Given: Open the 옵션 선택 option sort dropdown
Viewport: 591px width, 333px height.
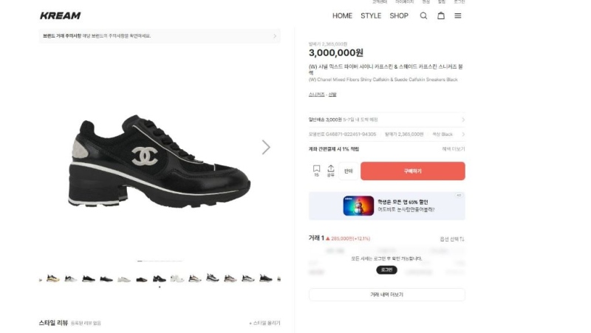Looking at the screenshot, I should pos(451,239).
